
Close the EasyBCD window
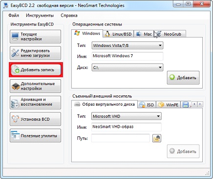click(202, 4)
